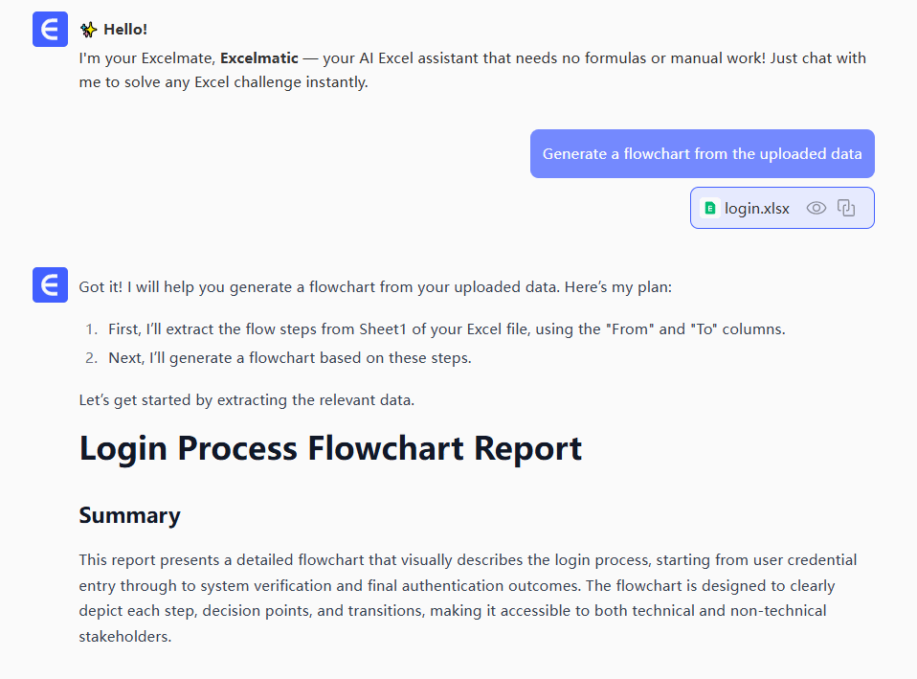The height and width of the screenshot is (679, 917).
Task: Click the sparkle emoji next to Hello!
Action: click(89, 30)
